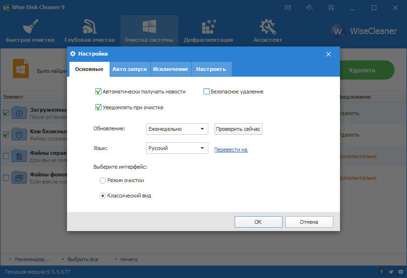This screenshot has width=407, height=278.
Task: Click Дополнительно in Файлы справки row
Action: pos(358,156)
